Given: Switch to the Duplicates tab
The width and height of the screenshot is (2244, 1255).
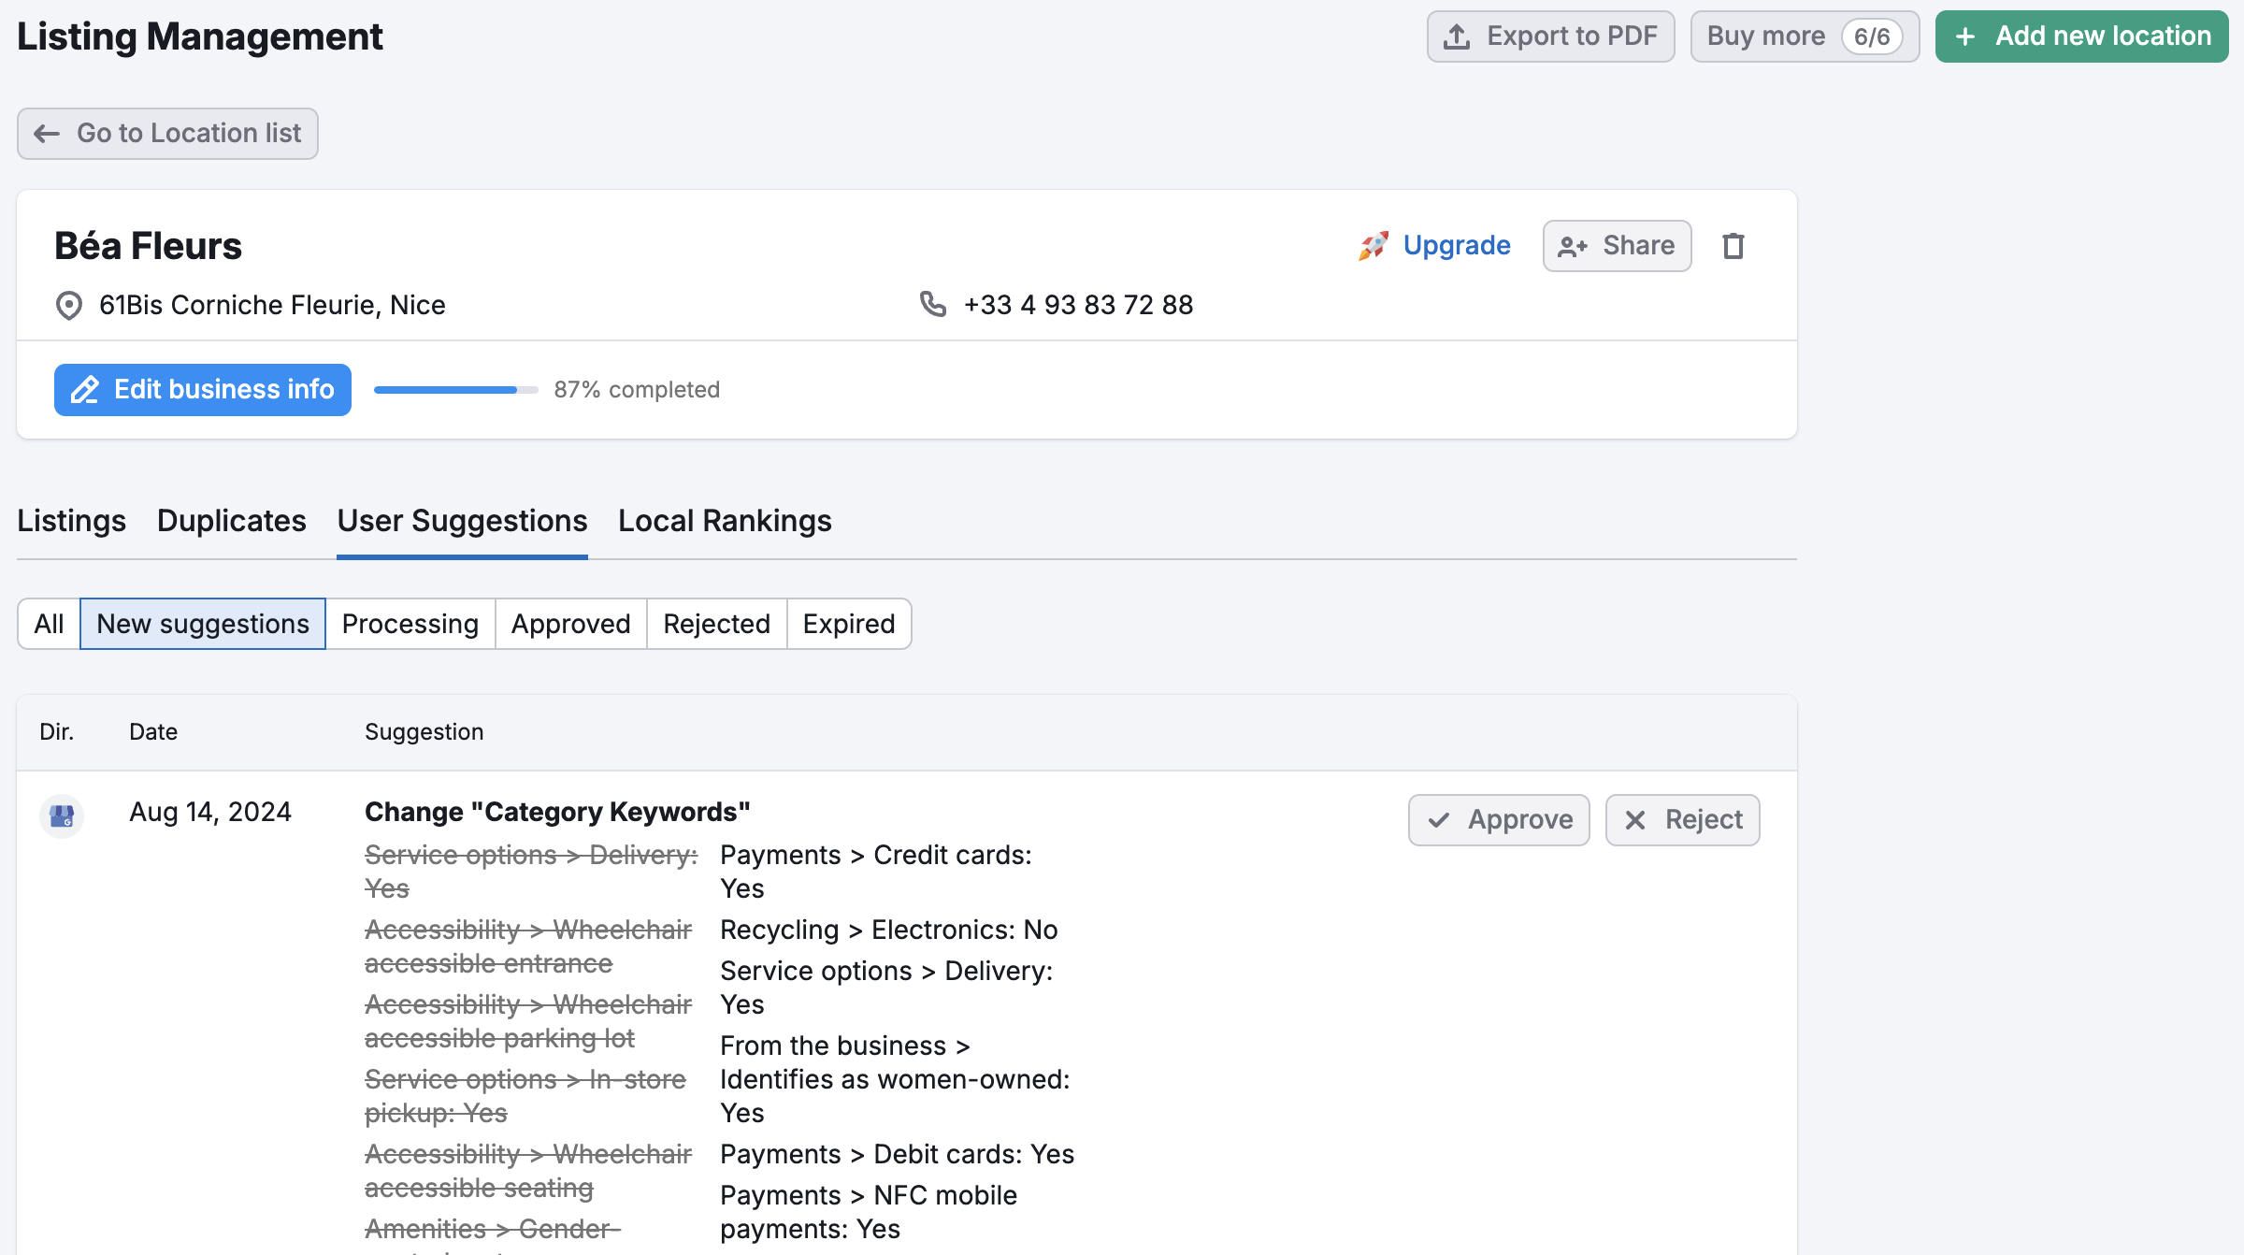Looking at the screenshot, I should pos(230,521).
